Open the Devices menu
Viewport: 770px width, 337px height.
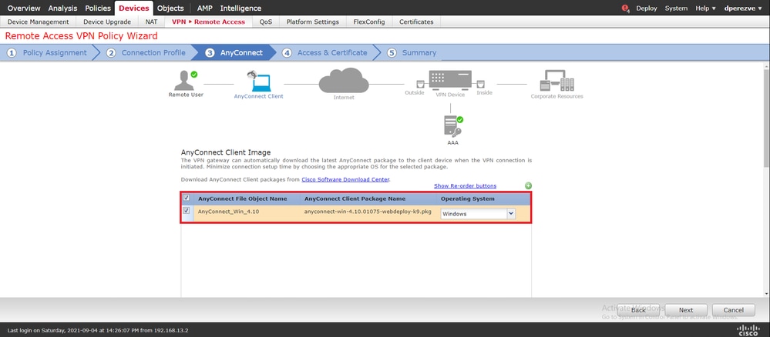point(134,8)
